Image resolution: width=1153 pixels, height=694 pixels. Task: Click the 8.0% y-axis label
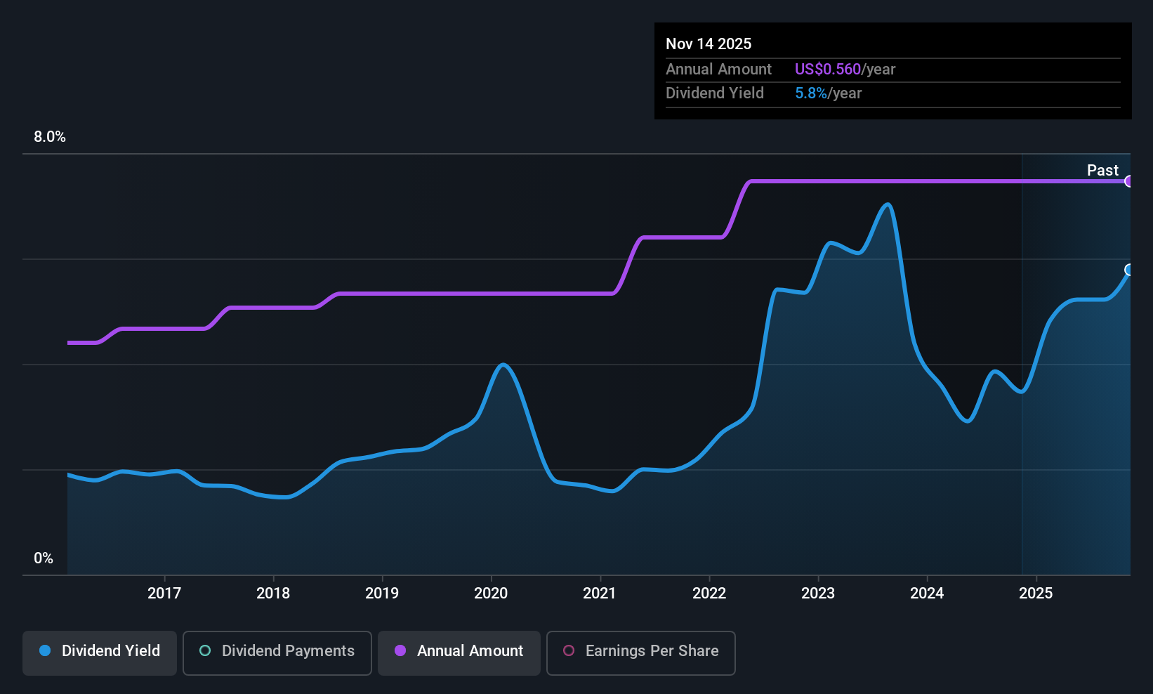tap(50, 137)
